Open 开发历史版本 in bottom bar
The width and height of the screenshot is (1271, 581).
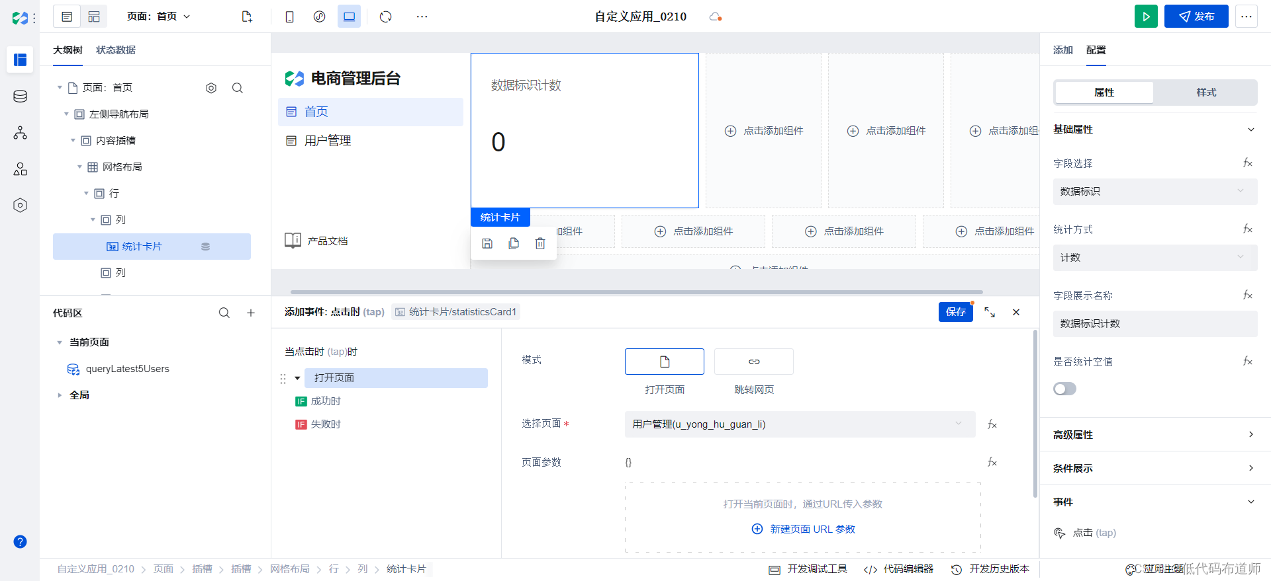coord(990,569)
